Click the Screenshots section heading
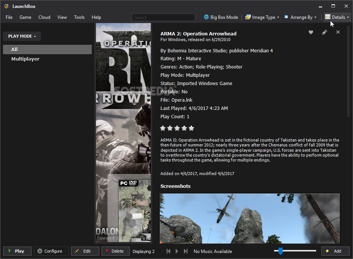This screenshot has width=353, height=259. pos(176,186)
